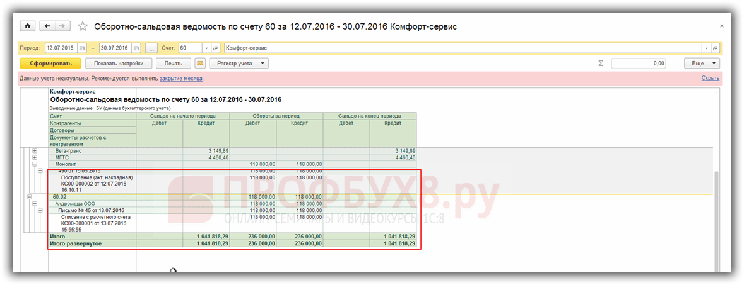Add report to favorites with star icon
This screenshot has height=285, width=744.
tap(83, 26)
